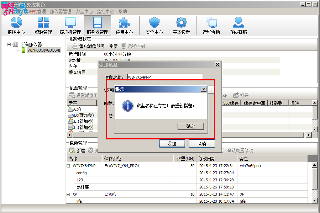
Task: Open the 在线客服 online support icon
Action: 238,26
